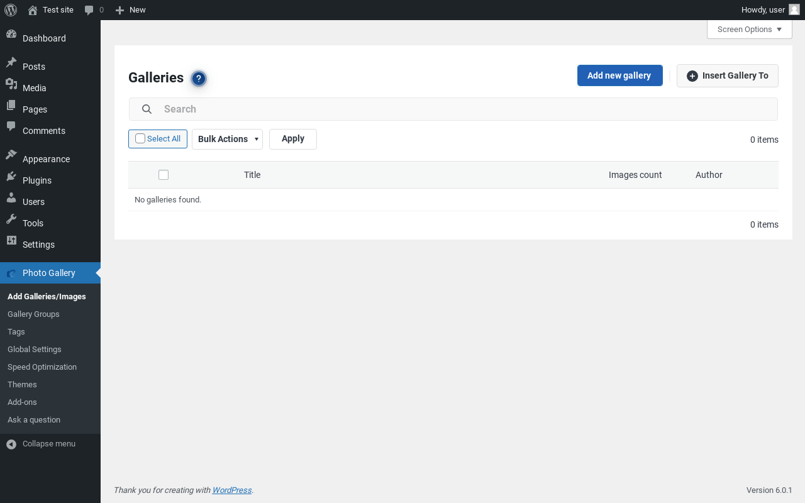This screenshot has height=503, width=805.
Task: Expand the Screen Options panel
Action: tap(749, 30)
